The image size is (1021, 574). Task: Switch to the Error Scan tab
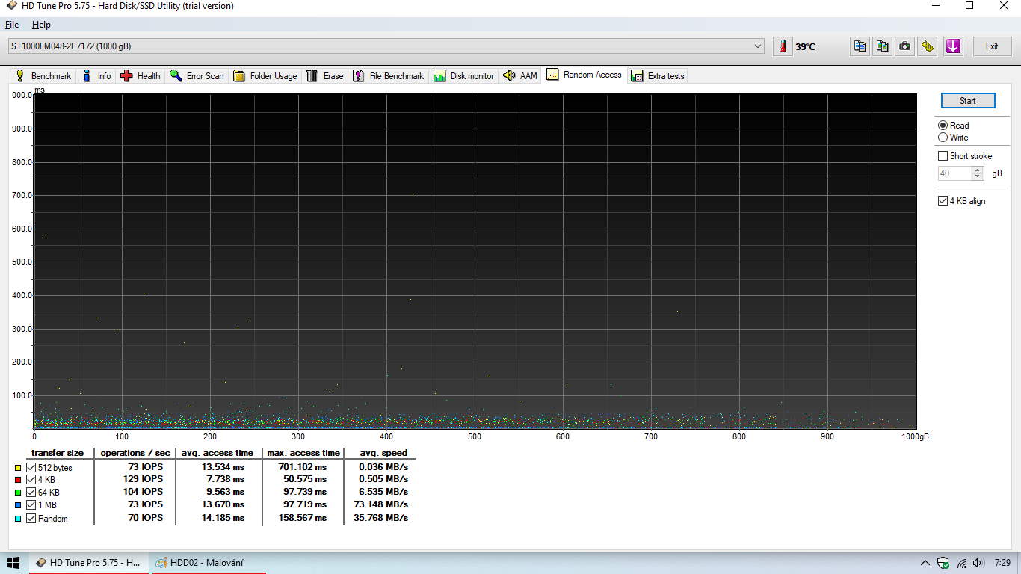coord(197,75)
